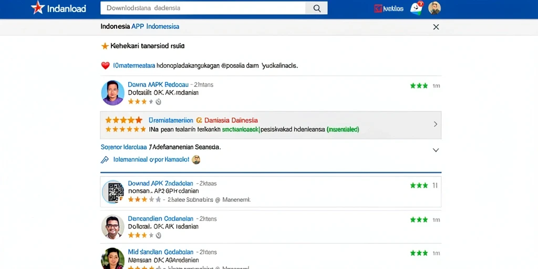The width and height of the screenshot is (538, 269).
Task: Open Iolemannieal o'por Hamaolot link
Action: tap(151, 160)
